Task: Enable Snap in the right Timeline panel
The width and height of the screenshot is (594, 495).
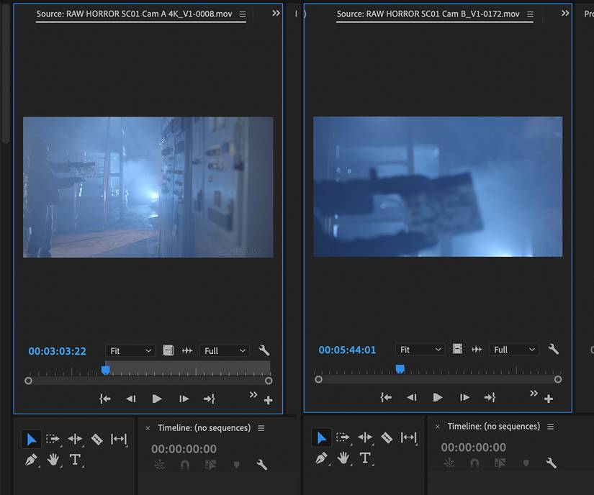Action: (x=475, y=465)
